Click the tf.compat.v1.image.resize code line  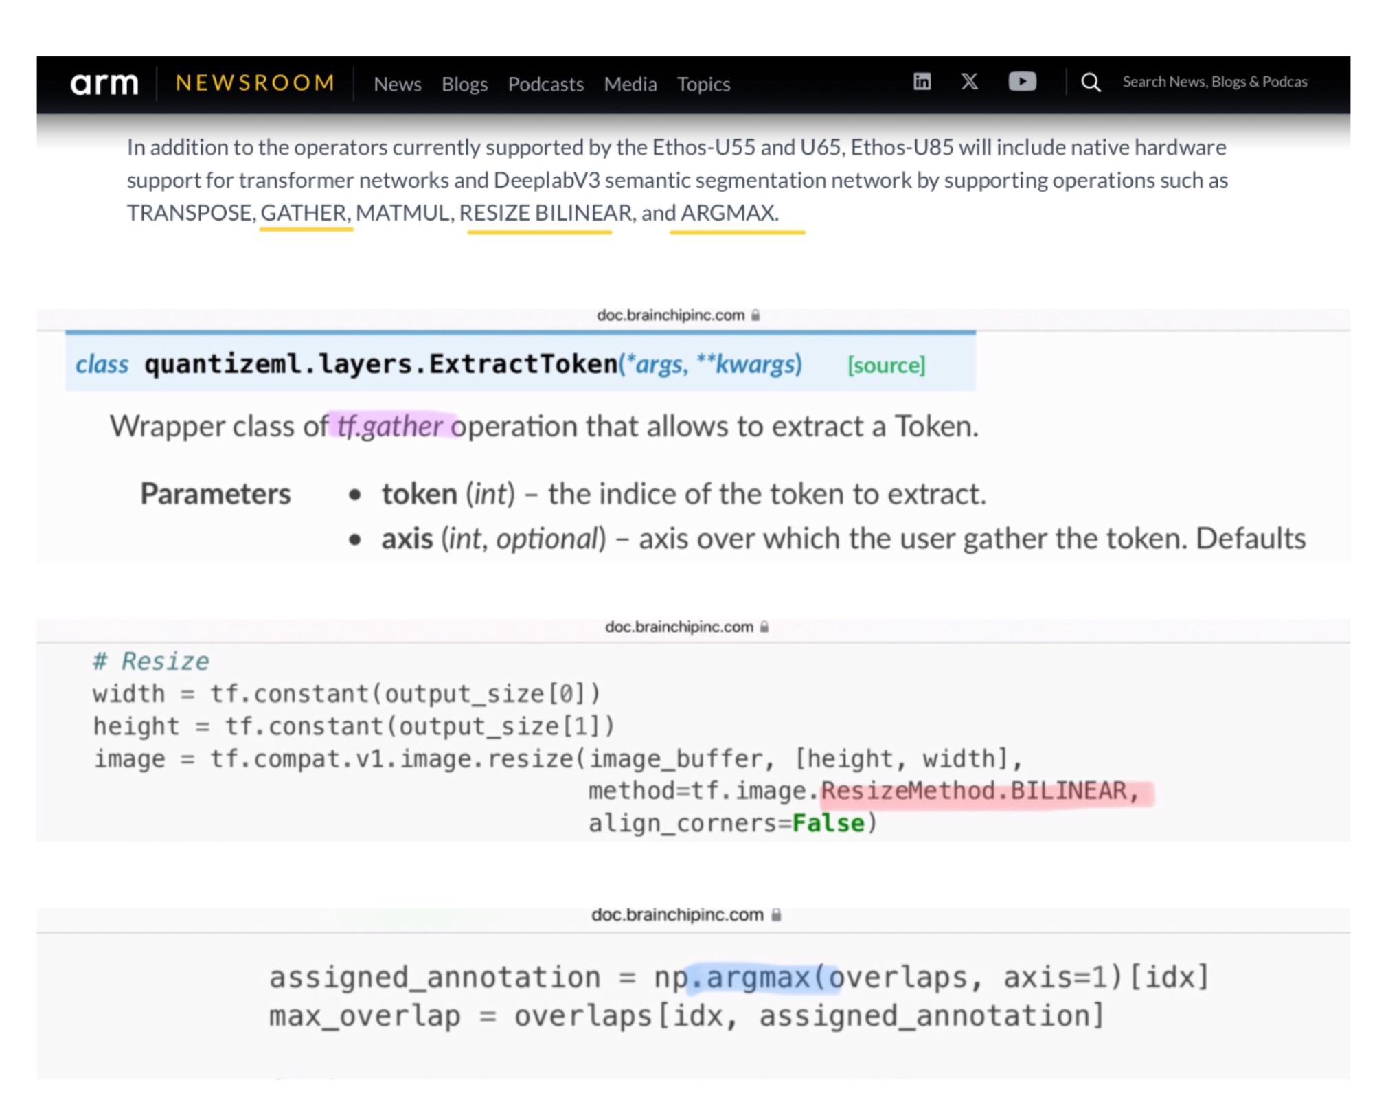click(559, 758)
